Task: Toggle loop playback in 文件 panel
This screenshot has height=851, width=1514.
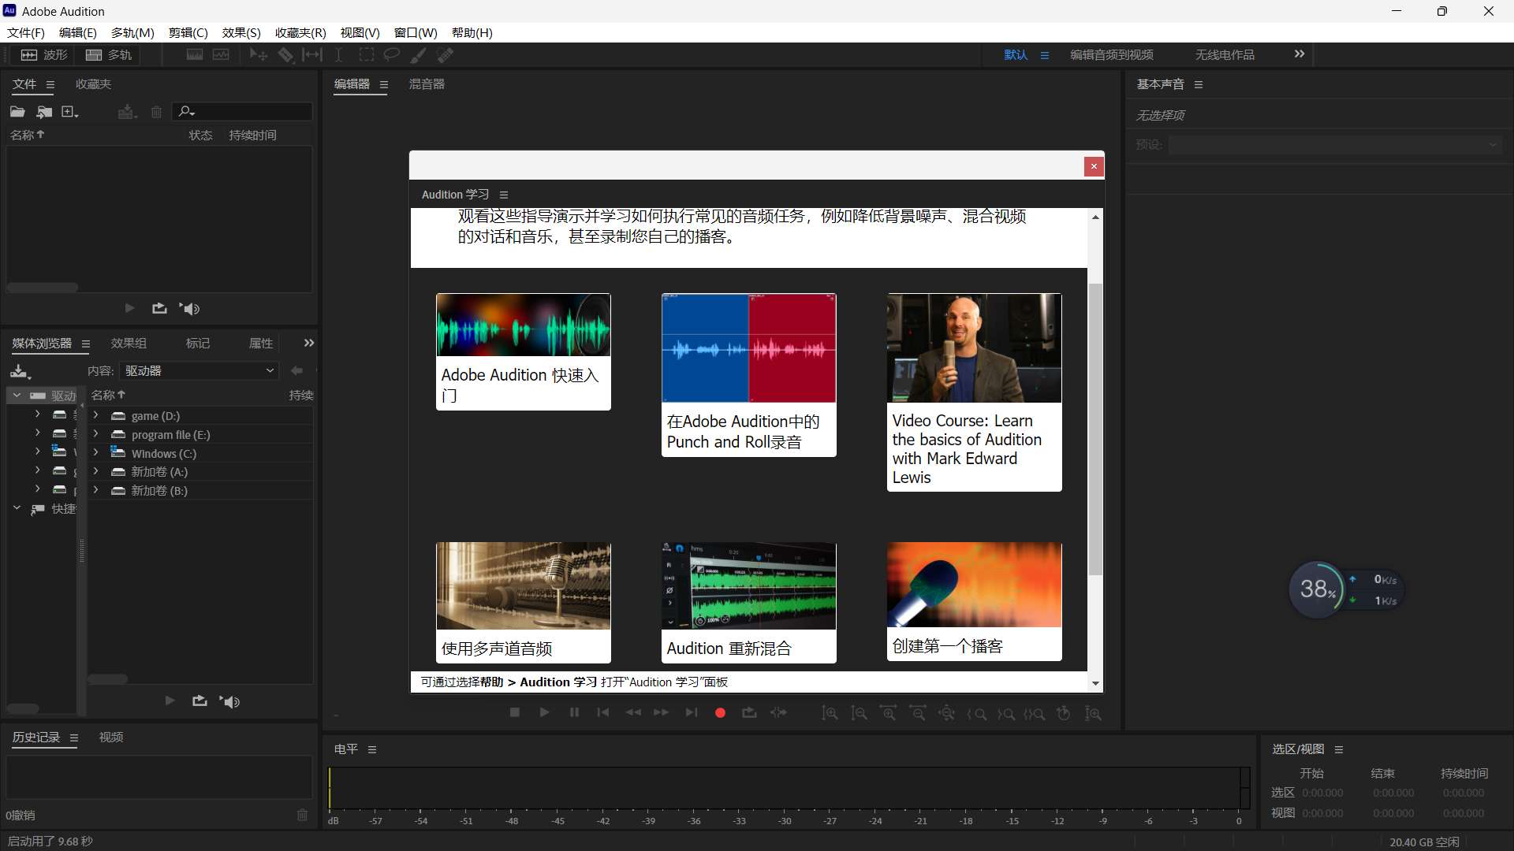Action: [159, 308]
